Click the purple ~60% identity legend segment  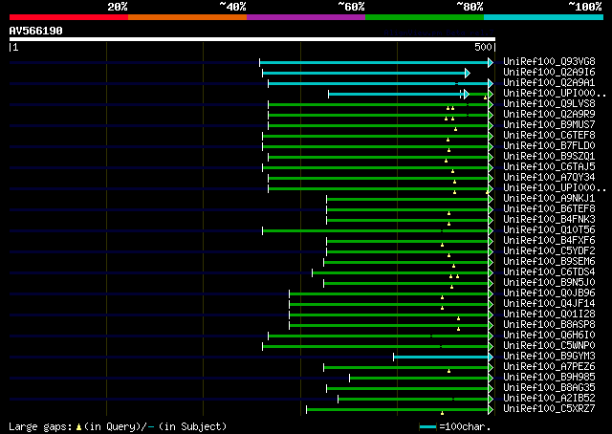click(x=306, y=17)
